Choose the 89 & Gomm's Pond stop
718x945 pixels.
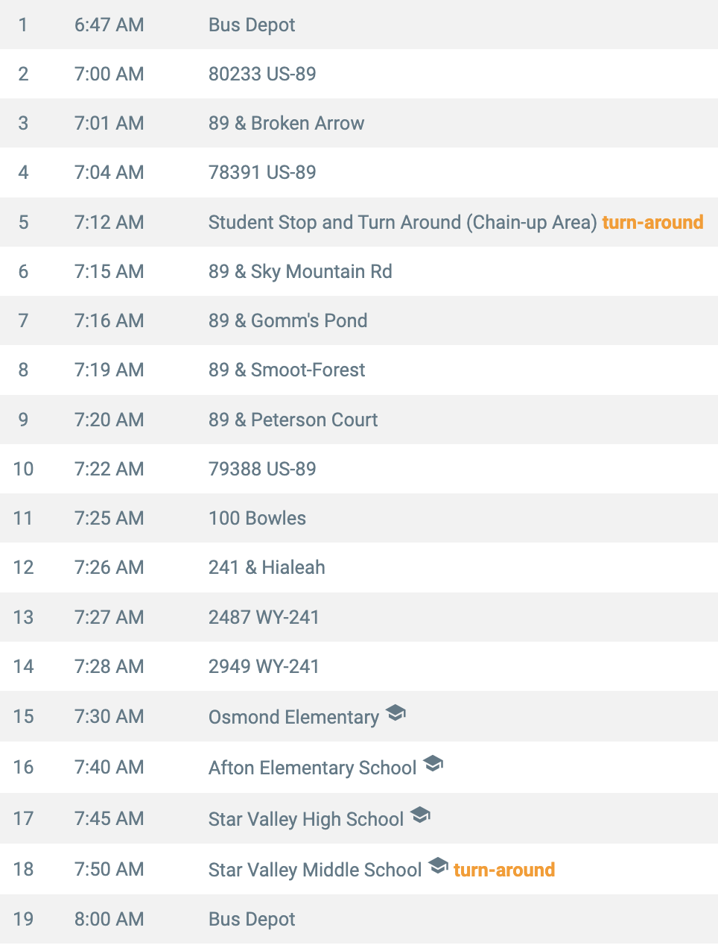point(359,320)
